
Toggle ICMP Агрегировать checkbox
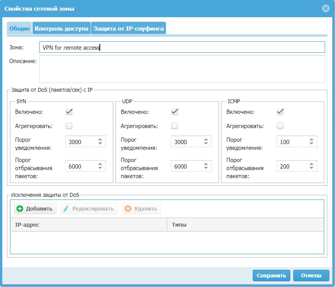[x=280, y=126]
